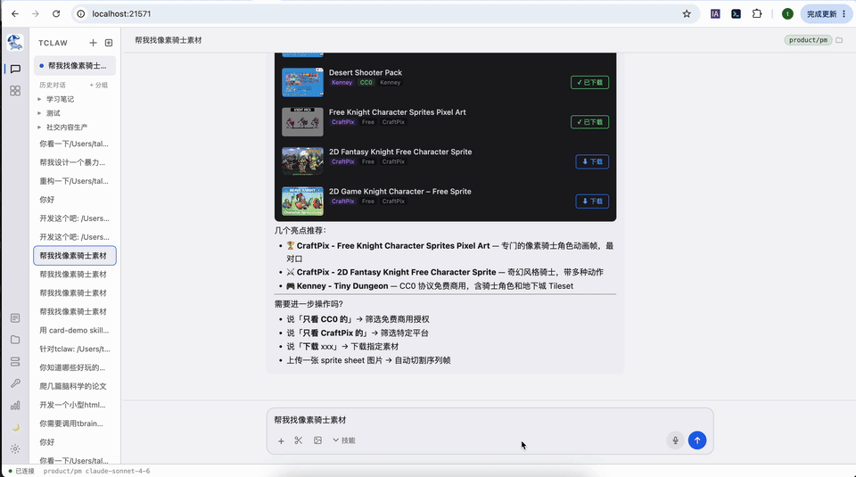Click the attach plus icon in input box

(281, 441)
